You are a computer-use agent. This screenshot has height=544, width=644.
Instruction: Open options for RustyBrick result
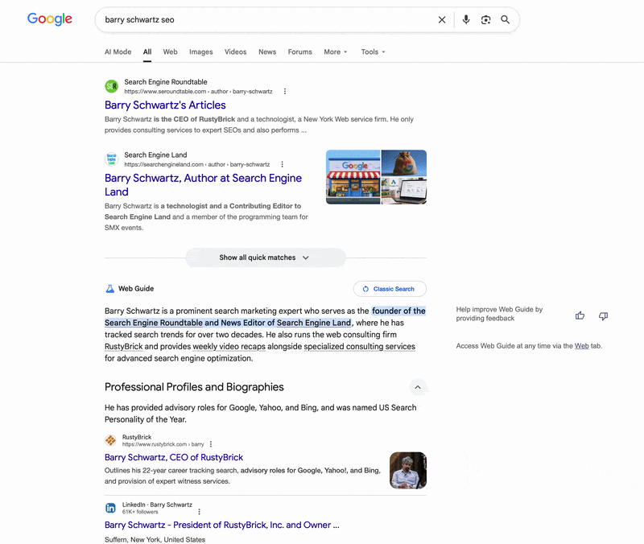[211, 444]
